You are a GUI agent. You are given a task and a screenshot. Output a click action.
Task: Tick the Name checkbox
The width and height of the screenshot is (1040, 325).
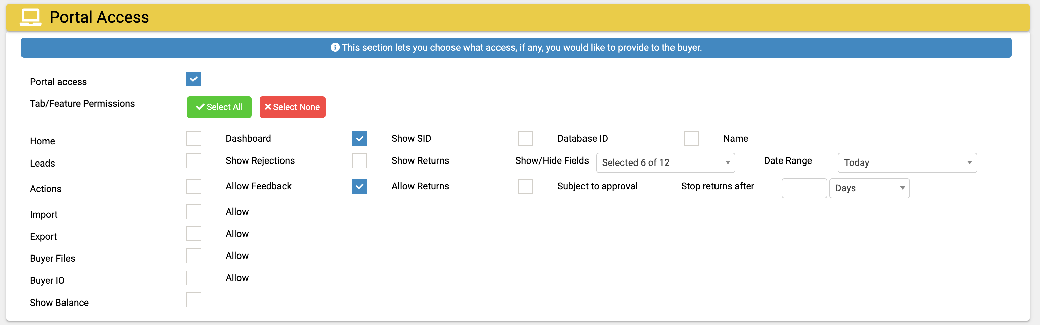point(691,138)
